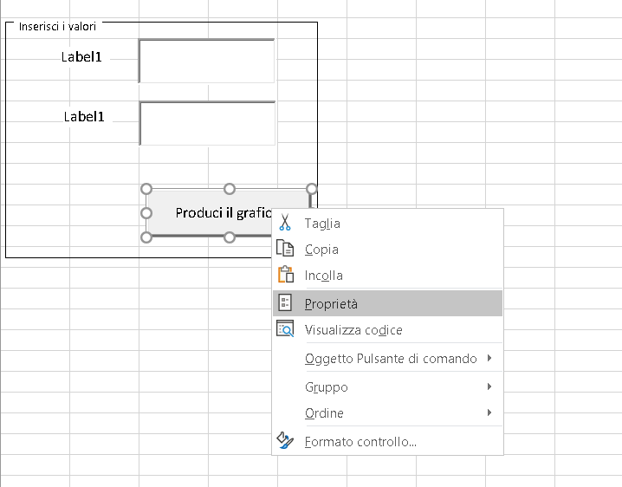
Task: Click the top-left resize handle of the button
Action: [146, 189]
